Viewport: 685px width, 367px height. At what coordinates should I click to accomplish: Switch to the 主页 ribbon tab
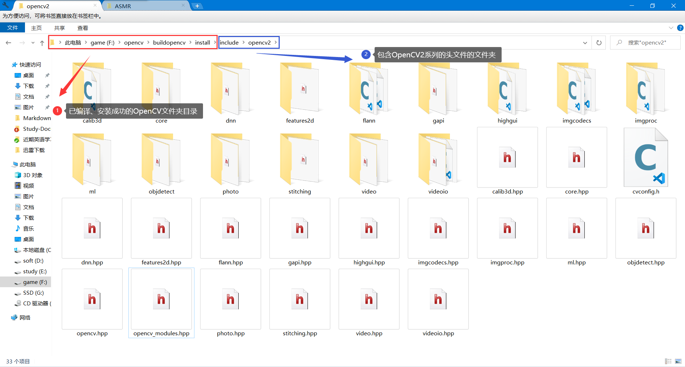[x=36, y=28]
